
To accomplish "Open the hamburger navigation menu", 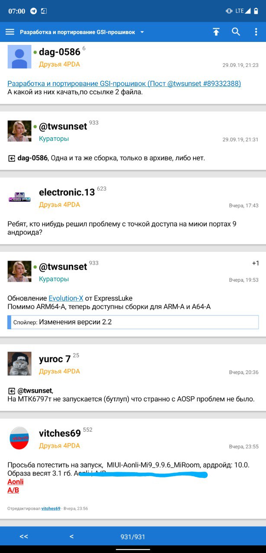I will click(x=10, y=32).
